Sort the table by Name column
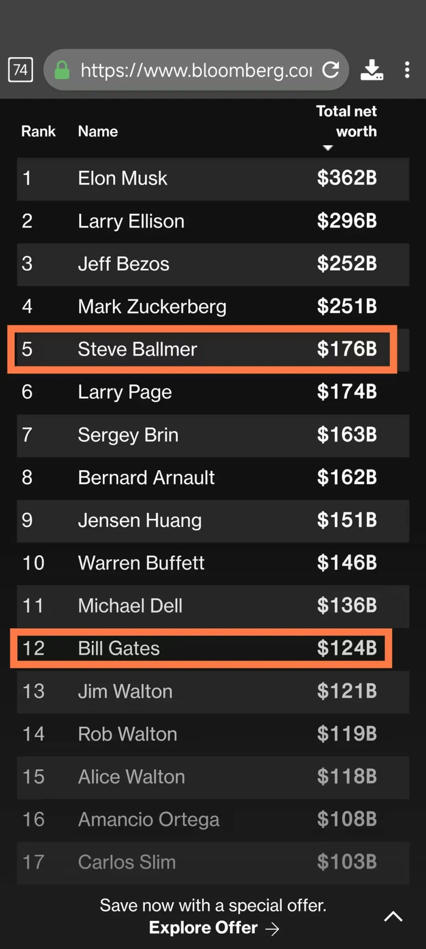This screenshot has width=426, height=949. (x=98, y=131)
